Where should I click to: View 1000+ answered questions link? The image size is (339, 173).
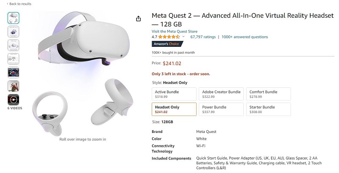coord(242,37)
